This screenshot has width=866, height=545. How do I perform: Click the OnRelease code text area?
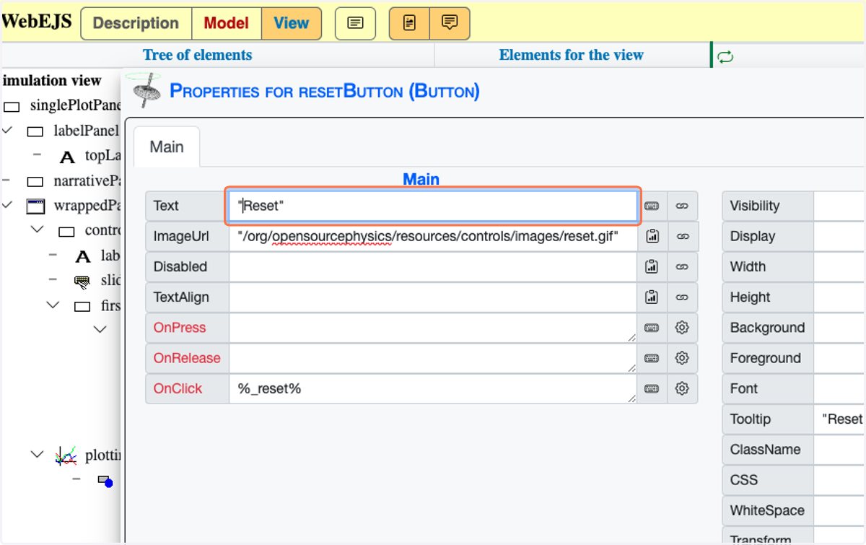pos(433,358)
